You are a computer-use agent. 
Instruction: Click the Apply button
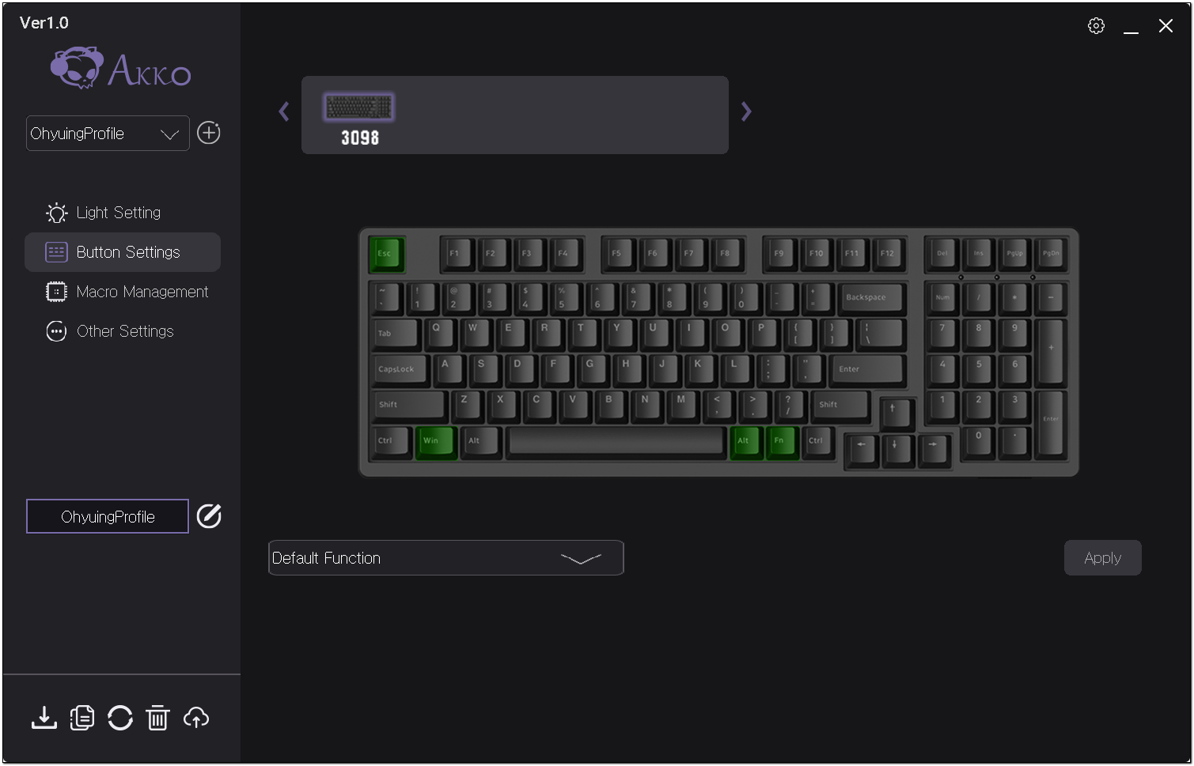[x=1102, y=558]
